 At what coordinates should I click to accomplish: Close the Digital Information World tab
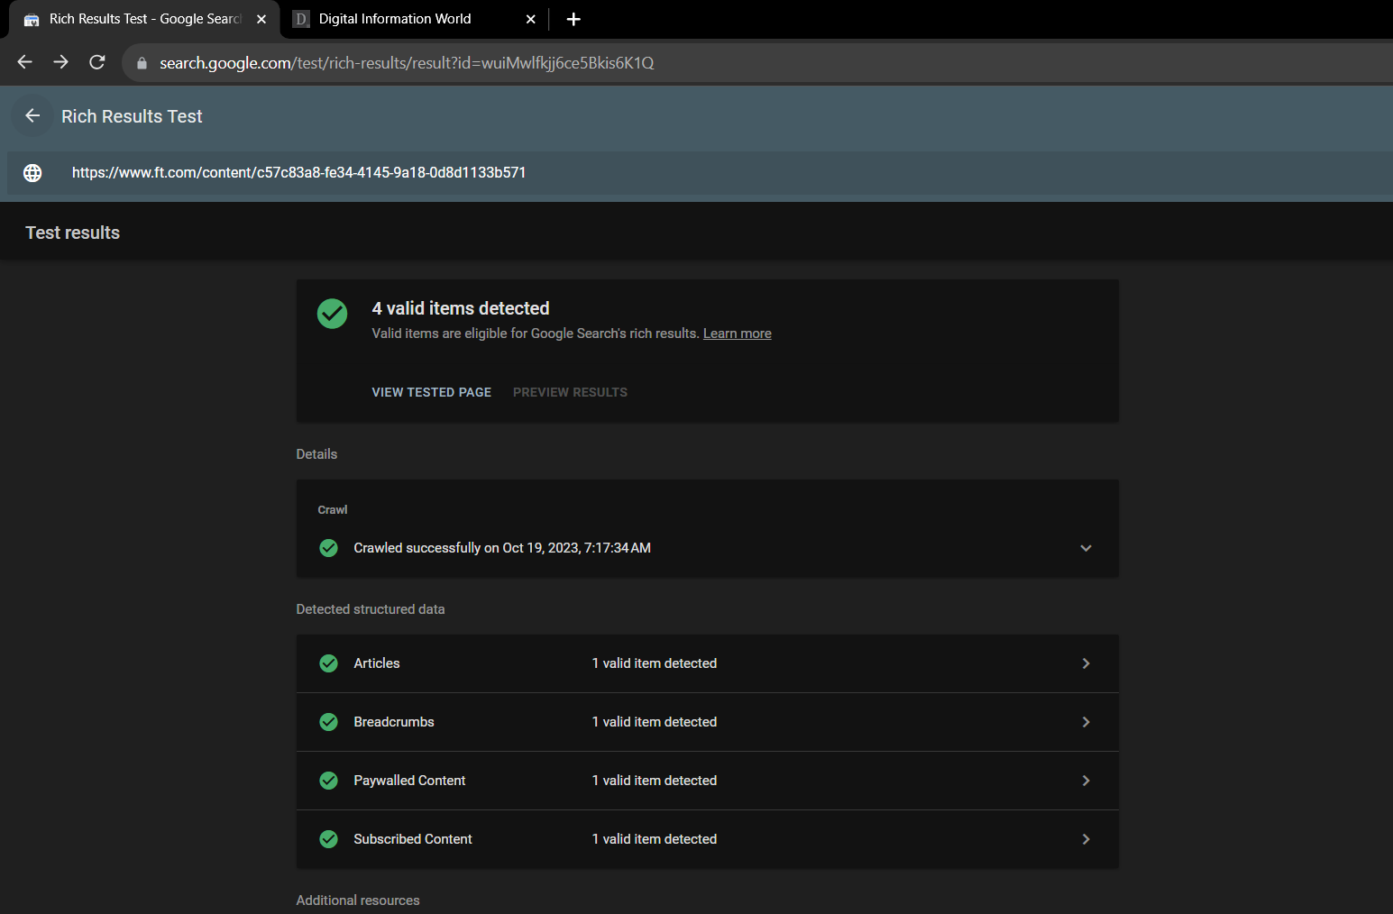530,19
